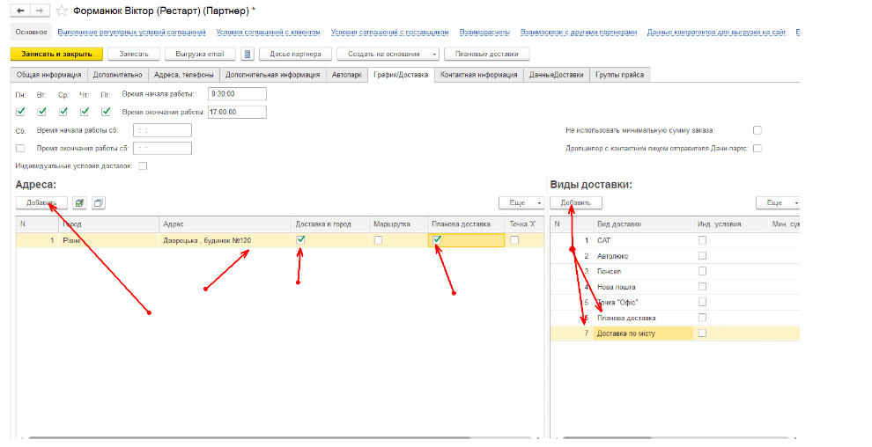Star this partner as favorite
872x447 pixels.
click(61, 11)
